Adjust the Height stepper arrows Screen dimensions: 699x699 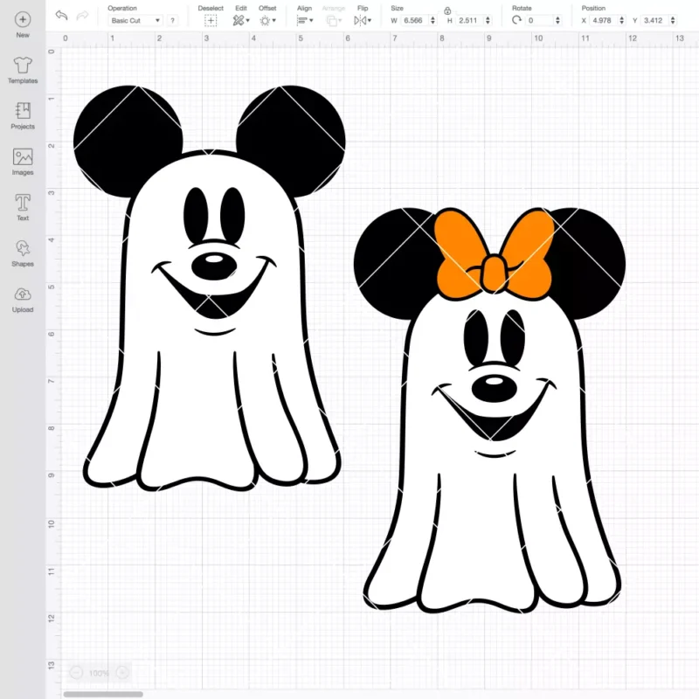click(x=488, y=20)
